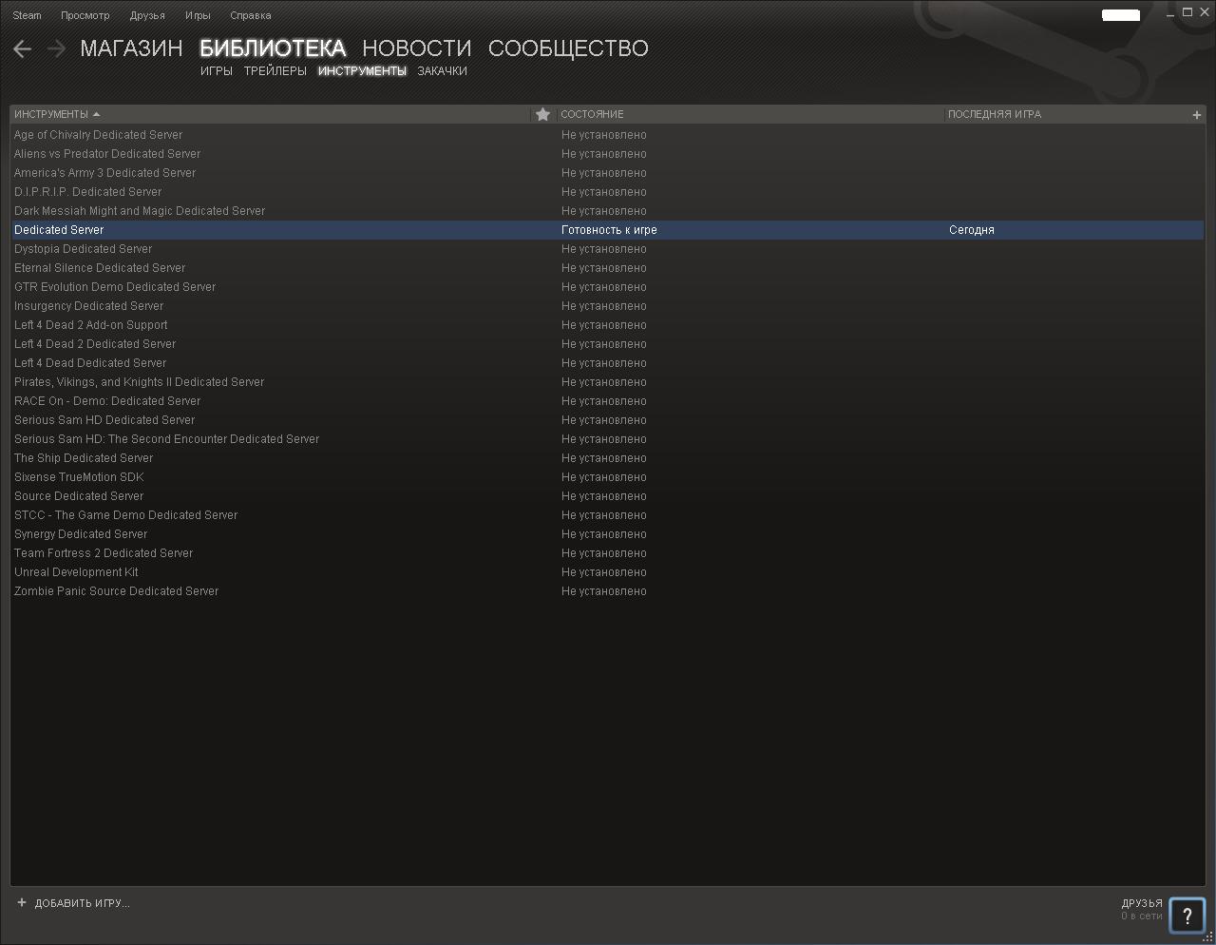Open the Просмотр menu
The height and width of the screenshot is (945, 1216).
pos(85,15)
